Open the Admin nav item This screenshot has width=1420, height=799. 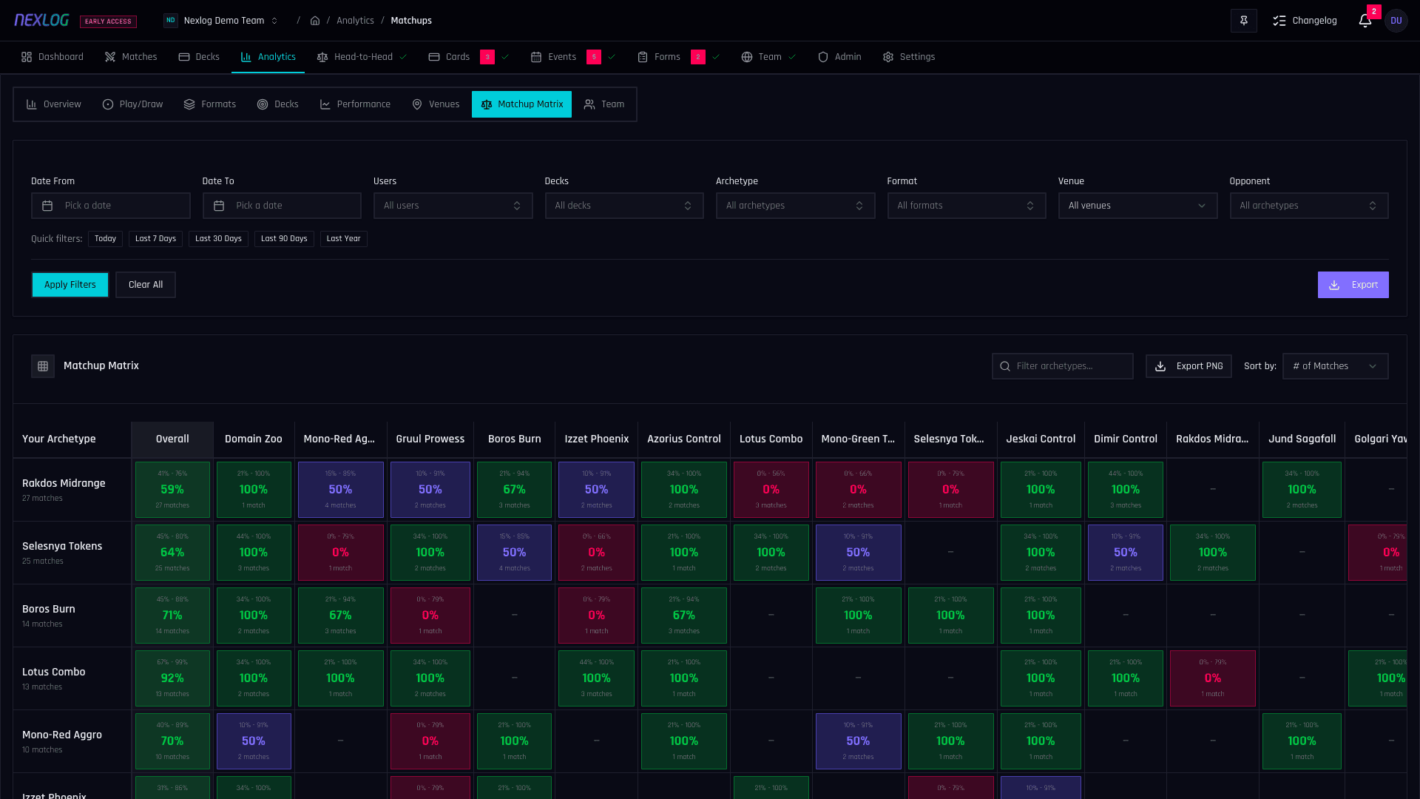pos(839,57)
